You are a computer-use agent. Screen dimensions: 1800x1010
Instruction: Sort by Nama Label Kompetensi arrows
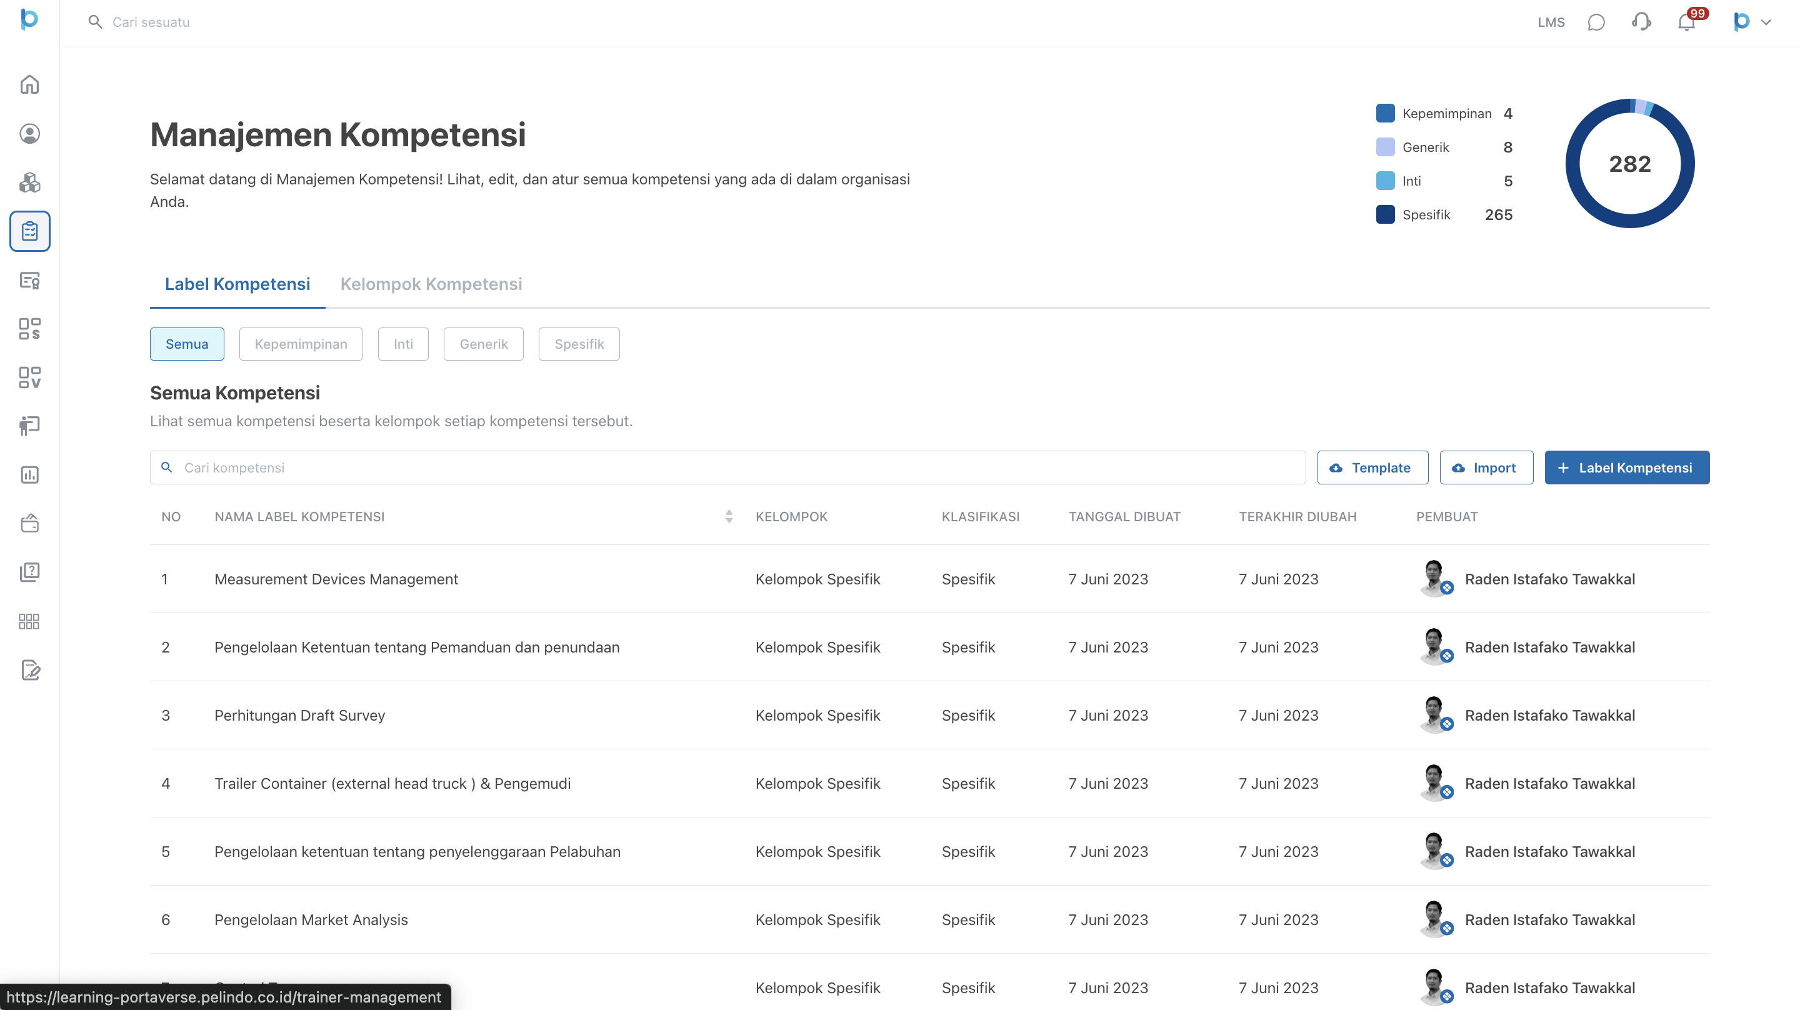pyautogui.click(x=729, y=516)
